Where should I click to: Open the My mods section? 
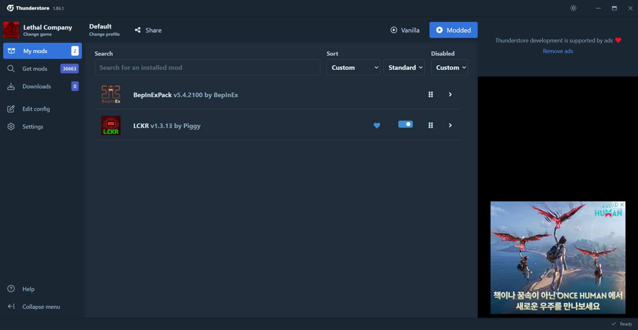[x=42, y=51]
